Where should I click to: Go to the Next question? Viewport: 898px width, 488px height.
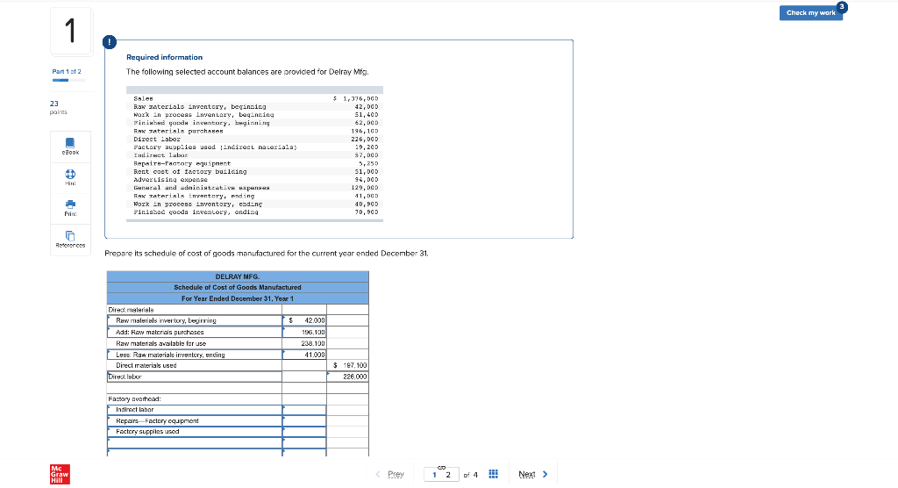533,474
